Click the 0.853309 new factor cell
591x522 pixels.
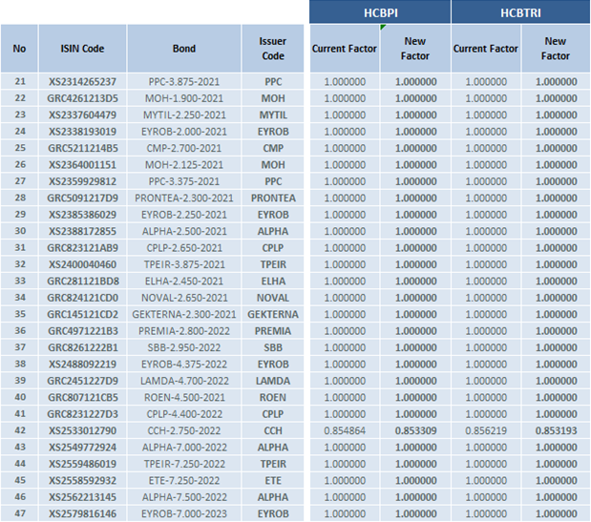click(414, 431)
